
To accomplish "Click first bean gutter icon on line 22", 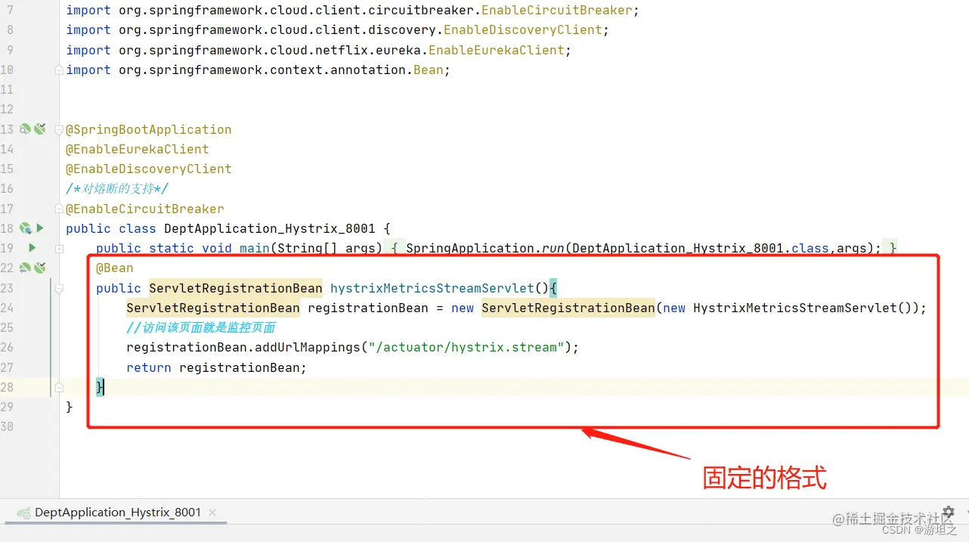I will (25, 268).
